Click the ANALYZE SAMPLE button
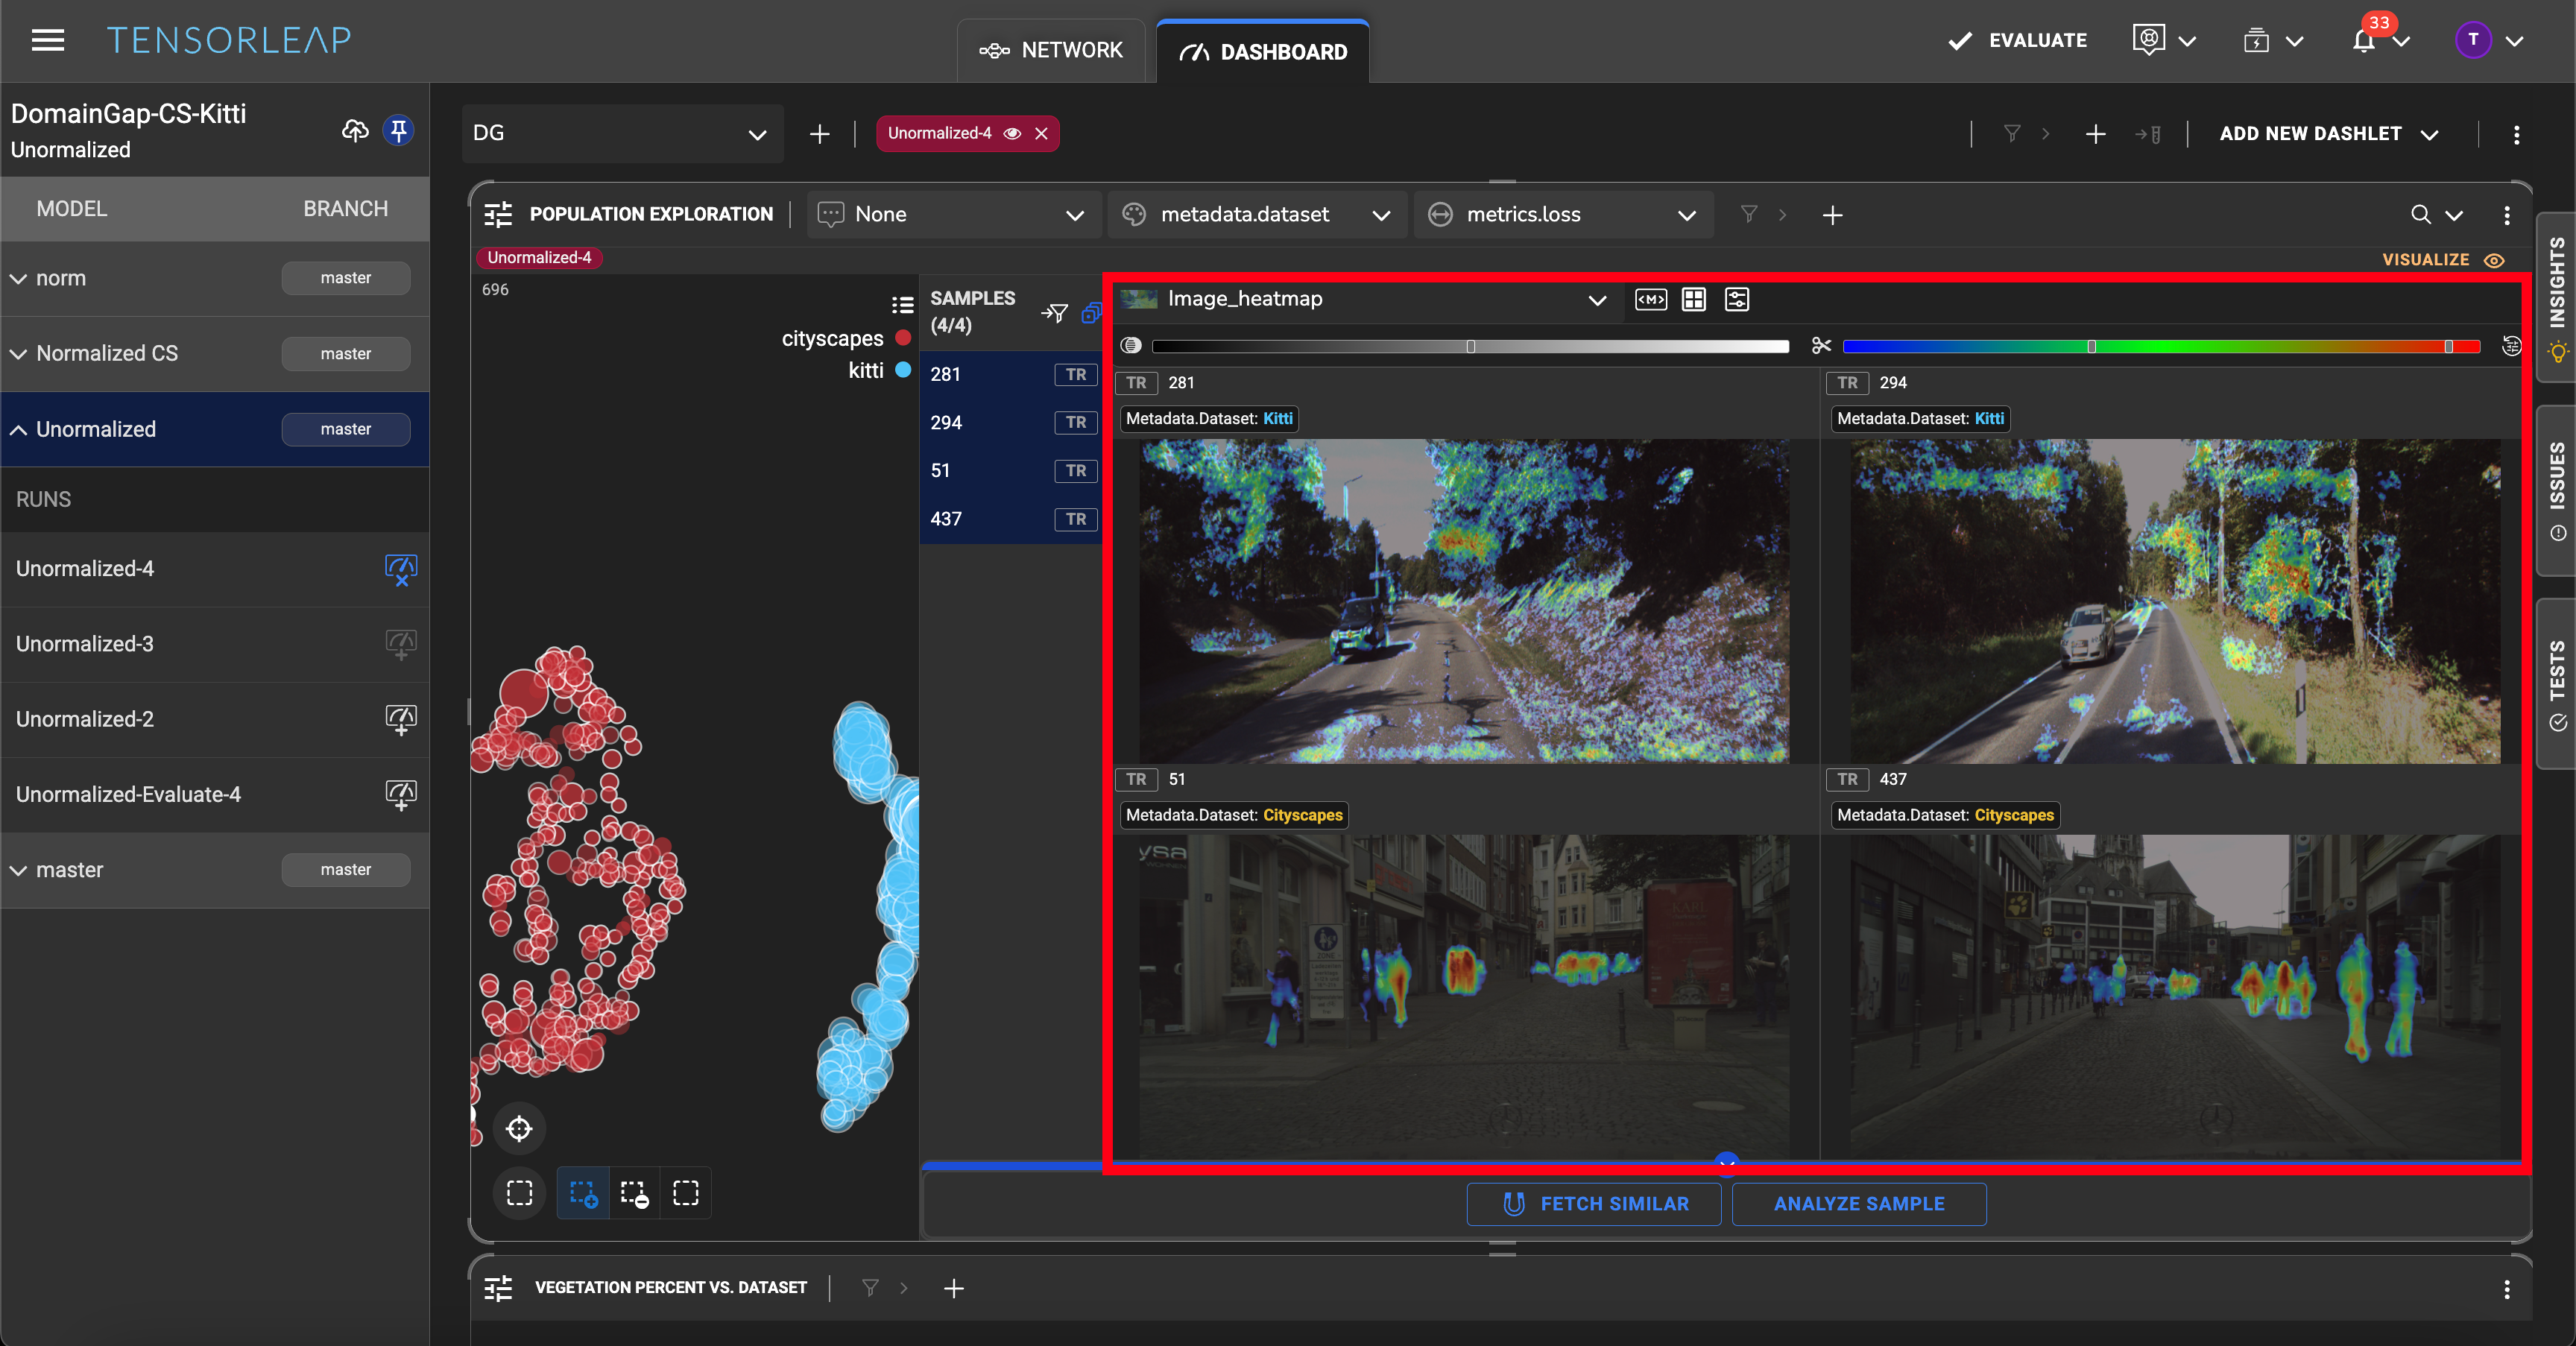Screen dimensions: 2576x1346 (1858, 1204)
